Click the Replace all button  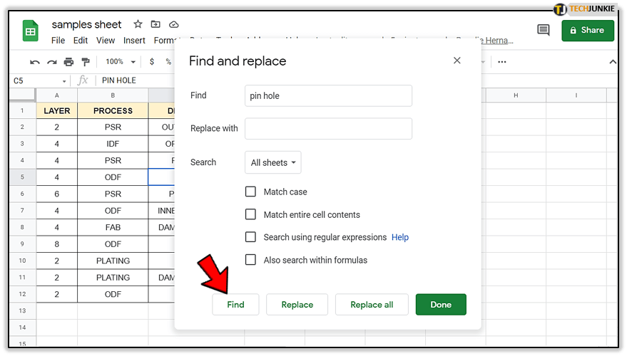[372, 305]
